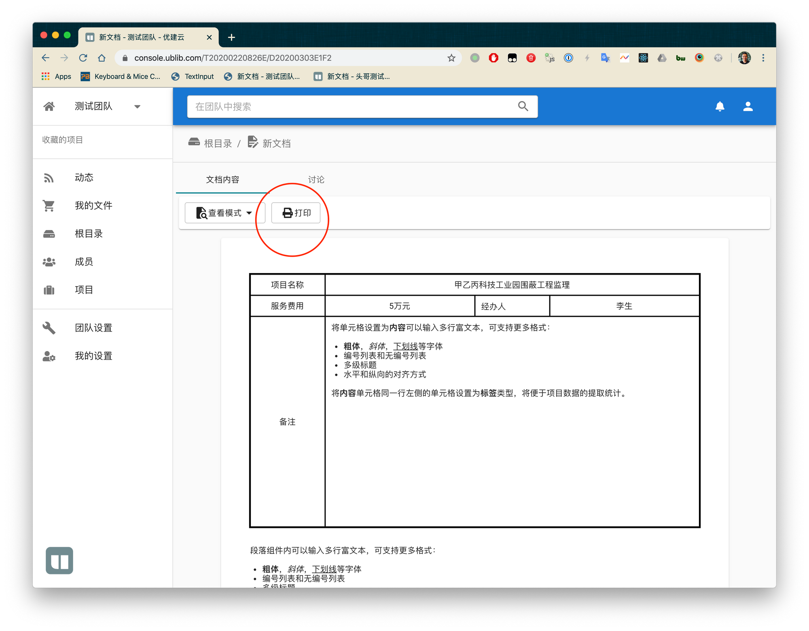Open 团队设置 team settings
The width and height of the screenshot is (809, 631).
tap(93, 328)
